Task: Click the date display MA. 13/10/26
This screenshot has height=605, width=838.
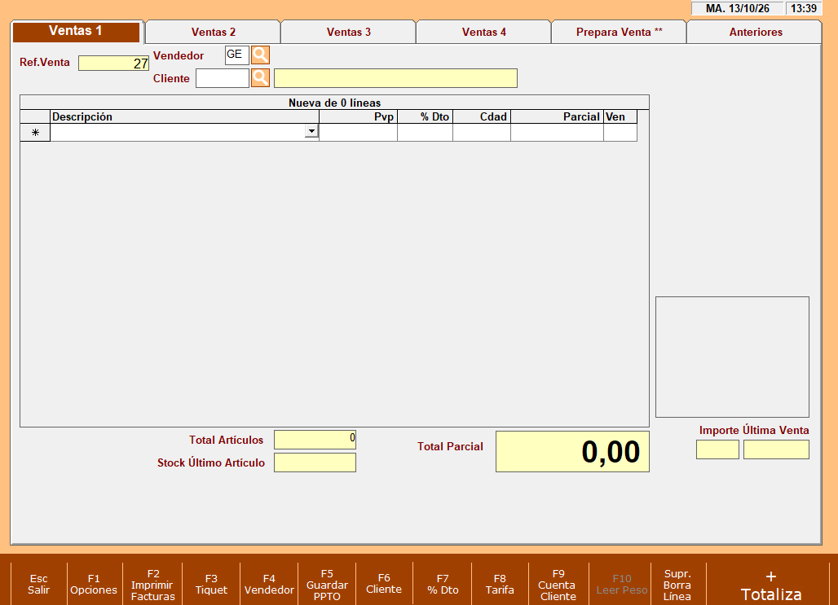Action: [x=738, y=8]
